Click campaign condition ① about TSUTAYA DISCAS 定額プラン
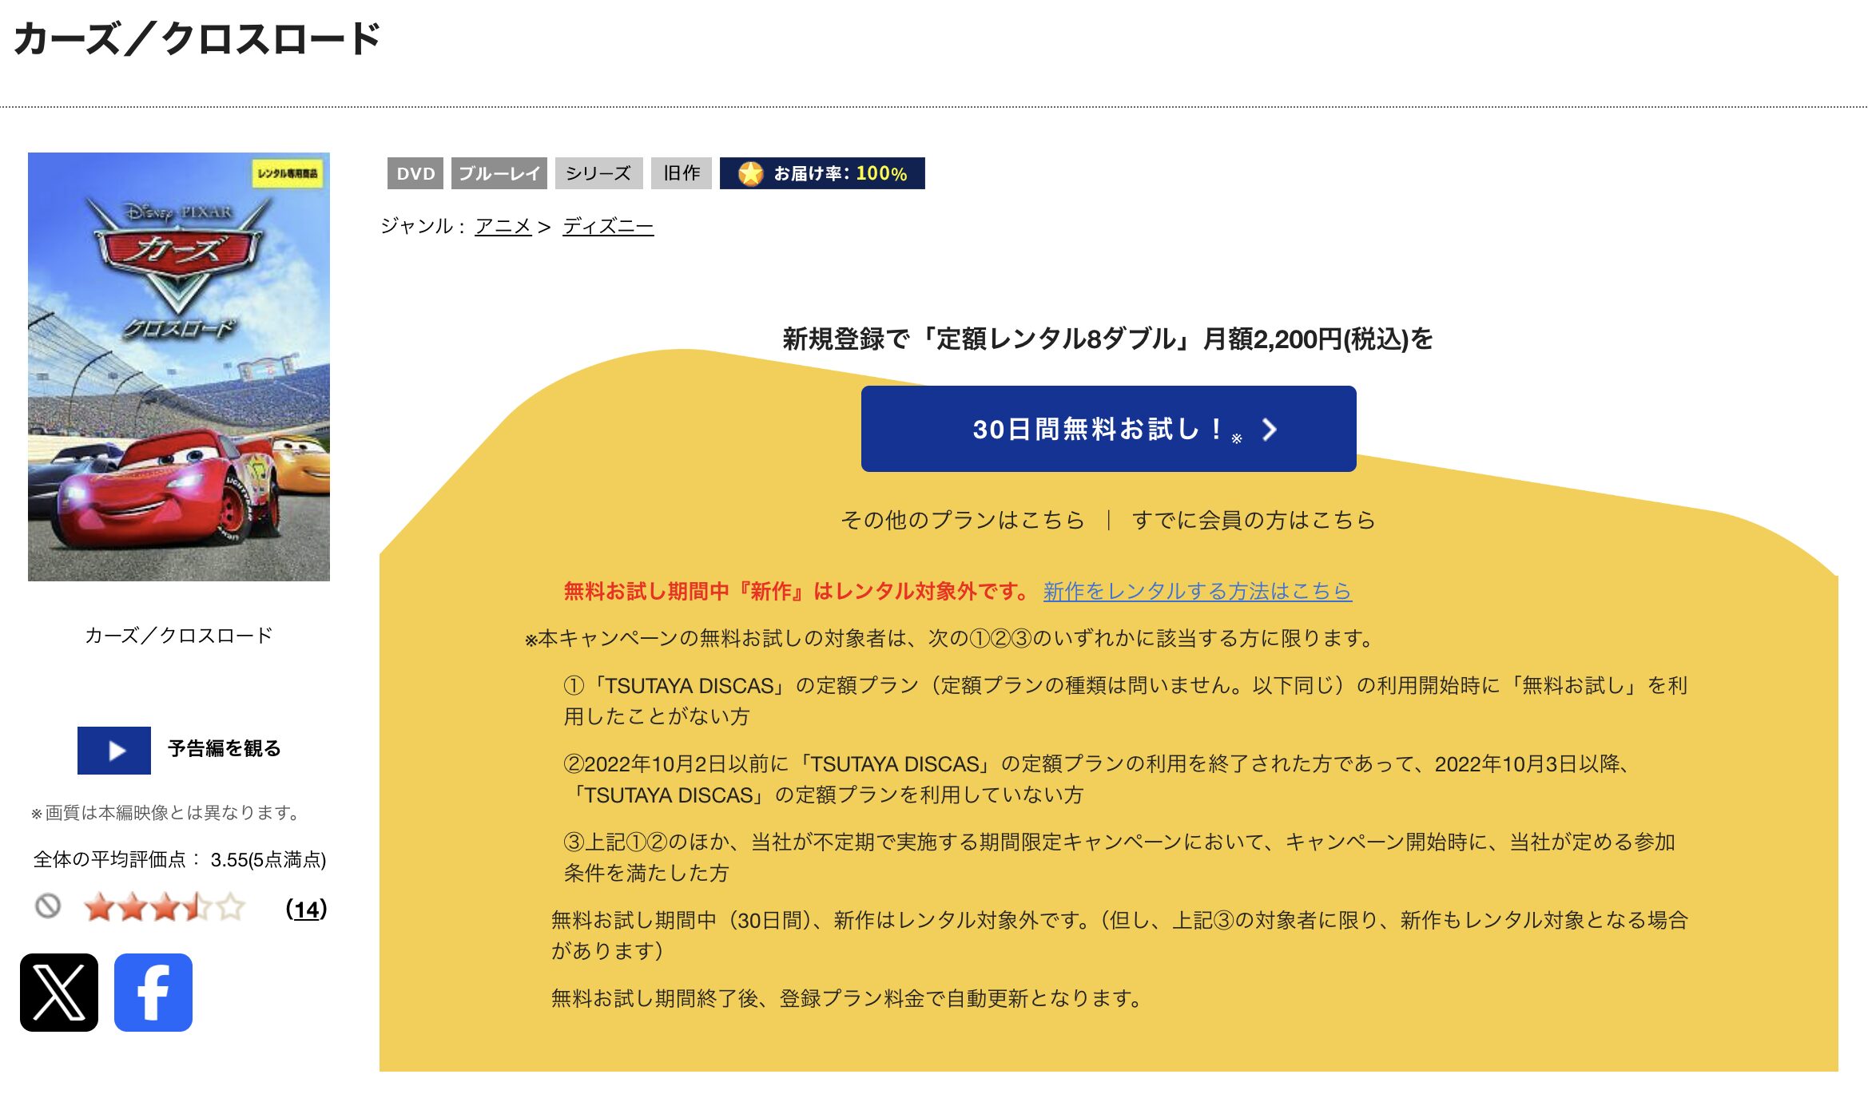Screen dimensions: 1868x1094 pyautogui.click(x=1126, y=700)
